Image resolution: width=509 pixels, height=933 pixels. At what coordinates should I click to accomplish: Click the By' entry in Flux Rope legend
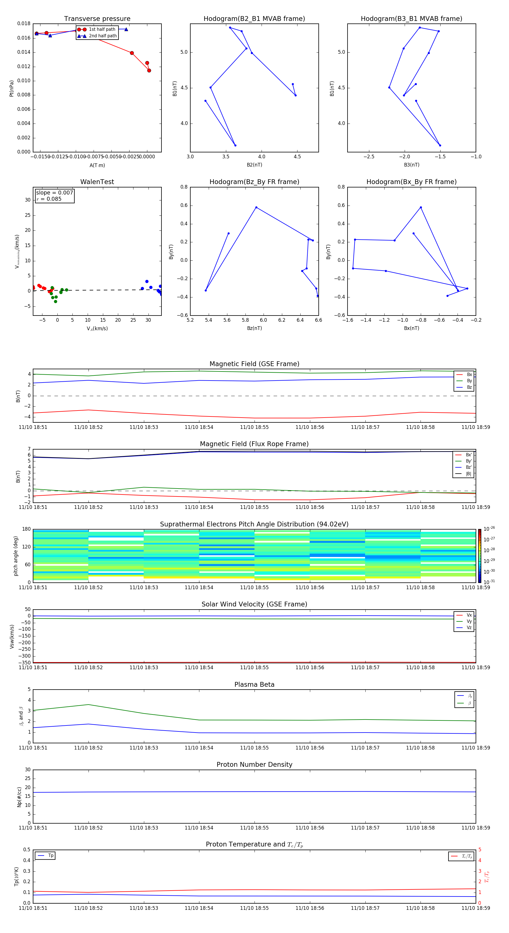coord(463,461)
